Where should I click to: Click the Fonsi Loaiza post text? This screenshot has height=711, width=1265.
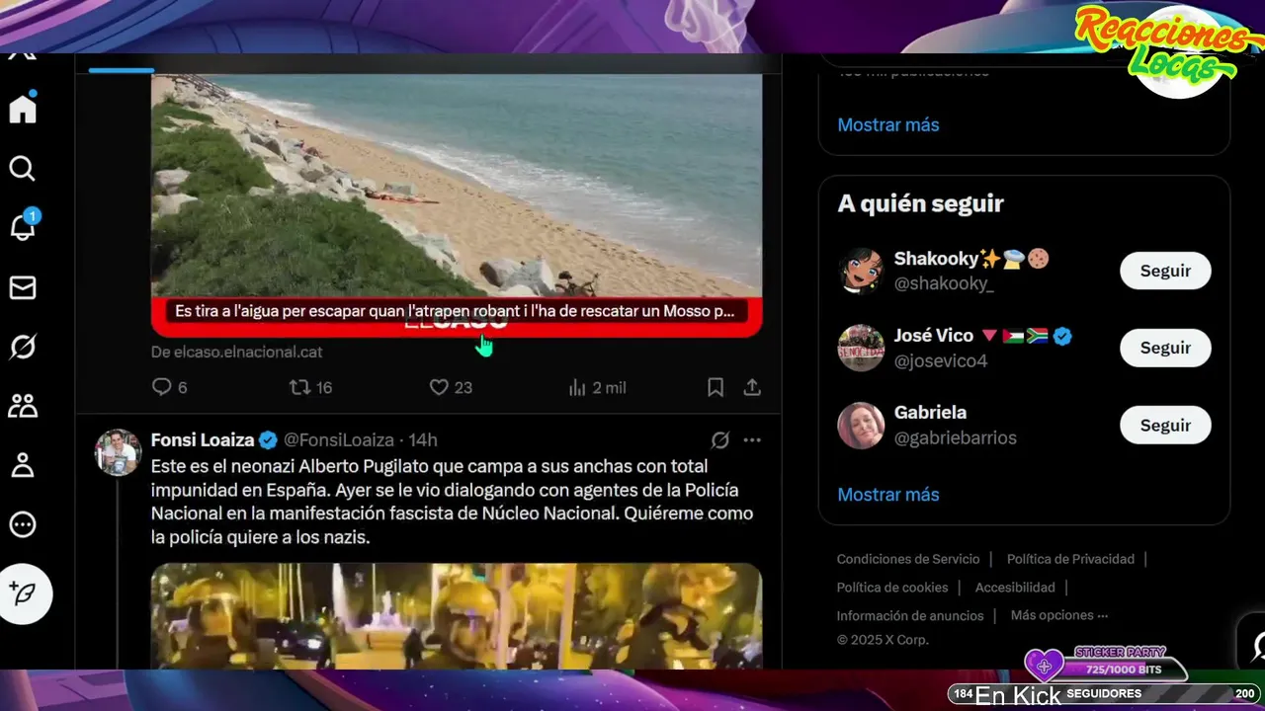[452, 502]
